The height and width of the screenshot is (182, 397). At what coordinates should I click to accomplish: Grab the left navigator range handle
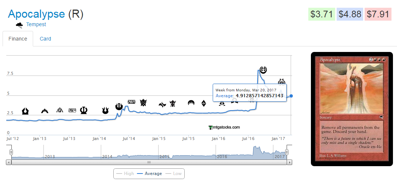pos(11,152)
